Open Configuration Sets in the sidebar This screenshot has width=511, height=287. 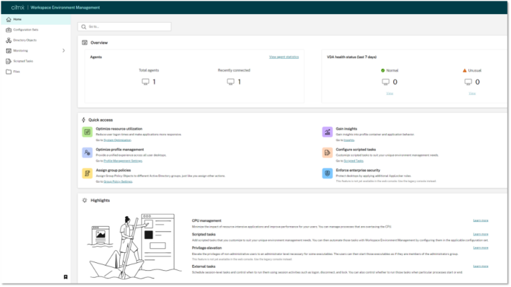pos(26,30)
